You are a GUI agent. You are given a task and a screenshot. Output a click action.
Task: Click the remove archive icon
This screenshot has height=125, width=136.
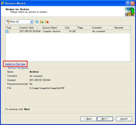pos(47,22)
